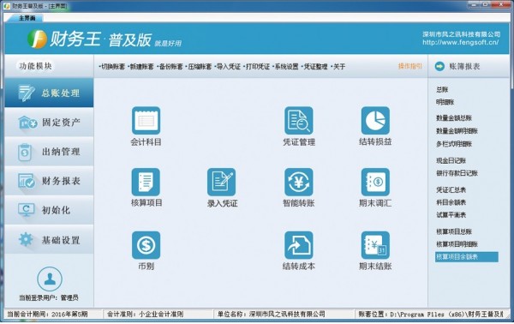The width and height of the screenshot is (514, 324).
Task: Select the 初始化 module
Action: 49,210
